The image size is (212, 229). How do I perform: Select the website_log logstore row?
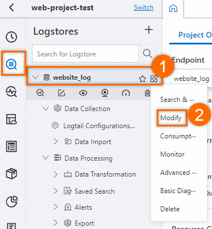(x=94, y=76)
